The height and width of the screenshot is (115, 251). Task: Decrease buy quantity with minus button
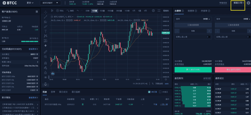point(177,31)
